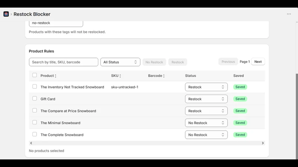Click the Status column header
The height and width of the screenshot is (167, 298).
click(x=190, y=76)
